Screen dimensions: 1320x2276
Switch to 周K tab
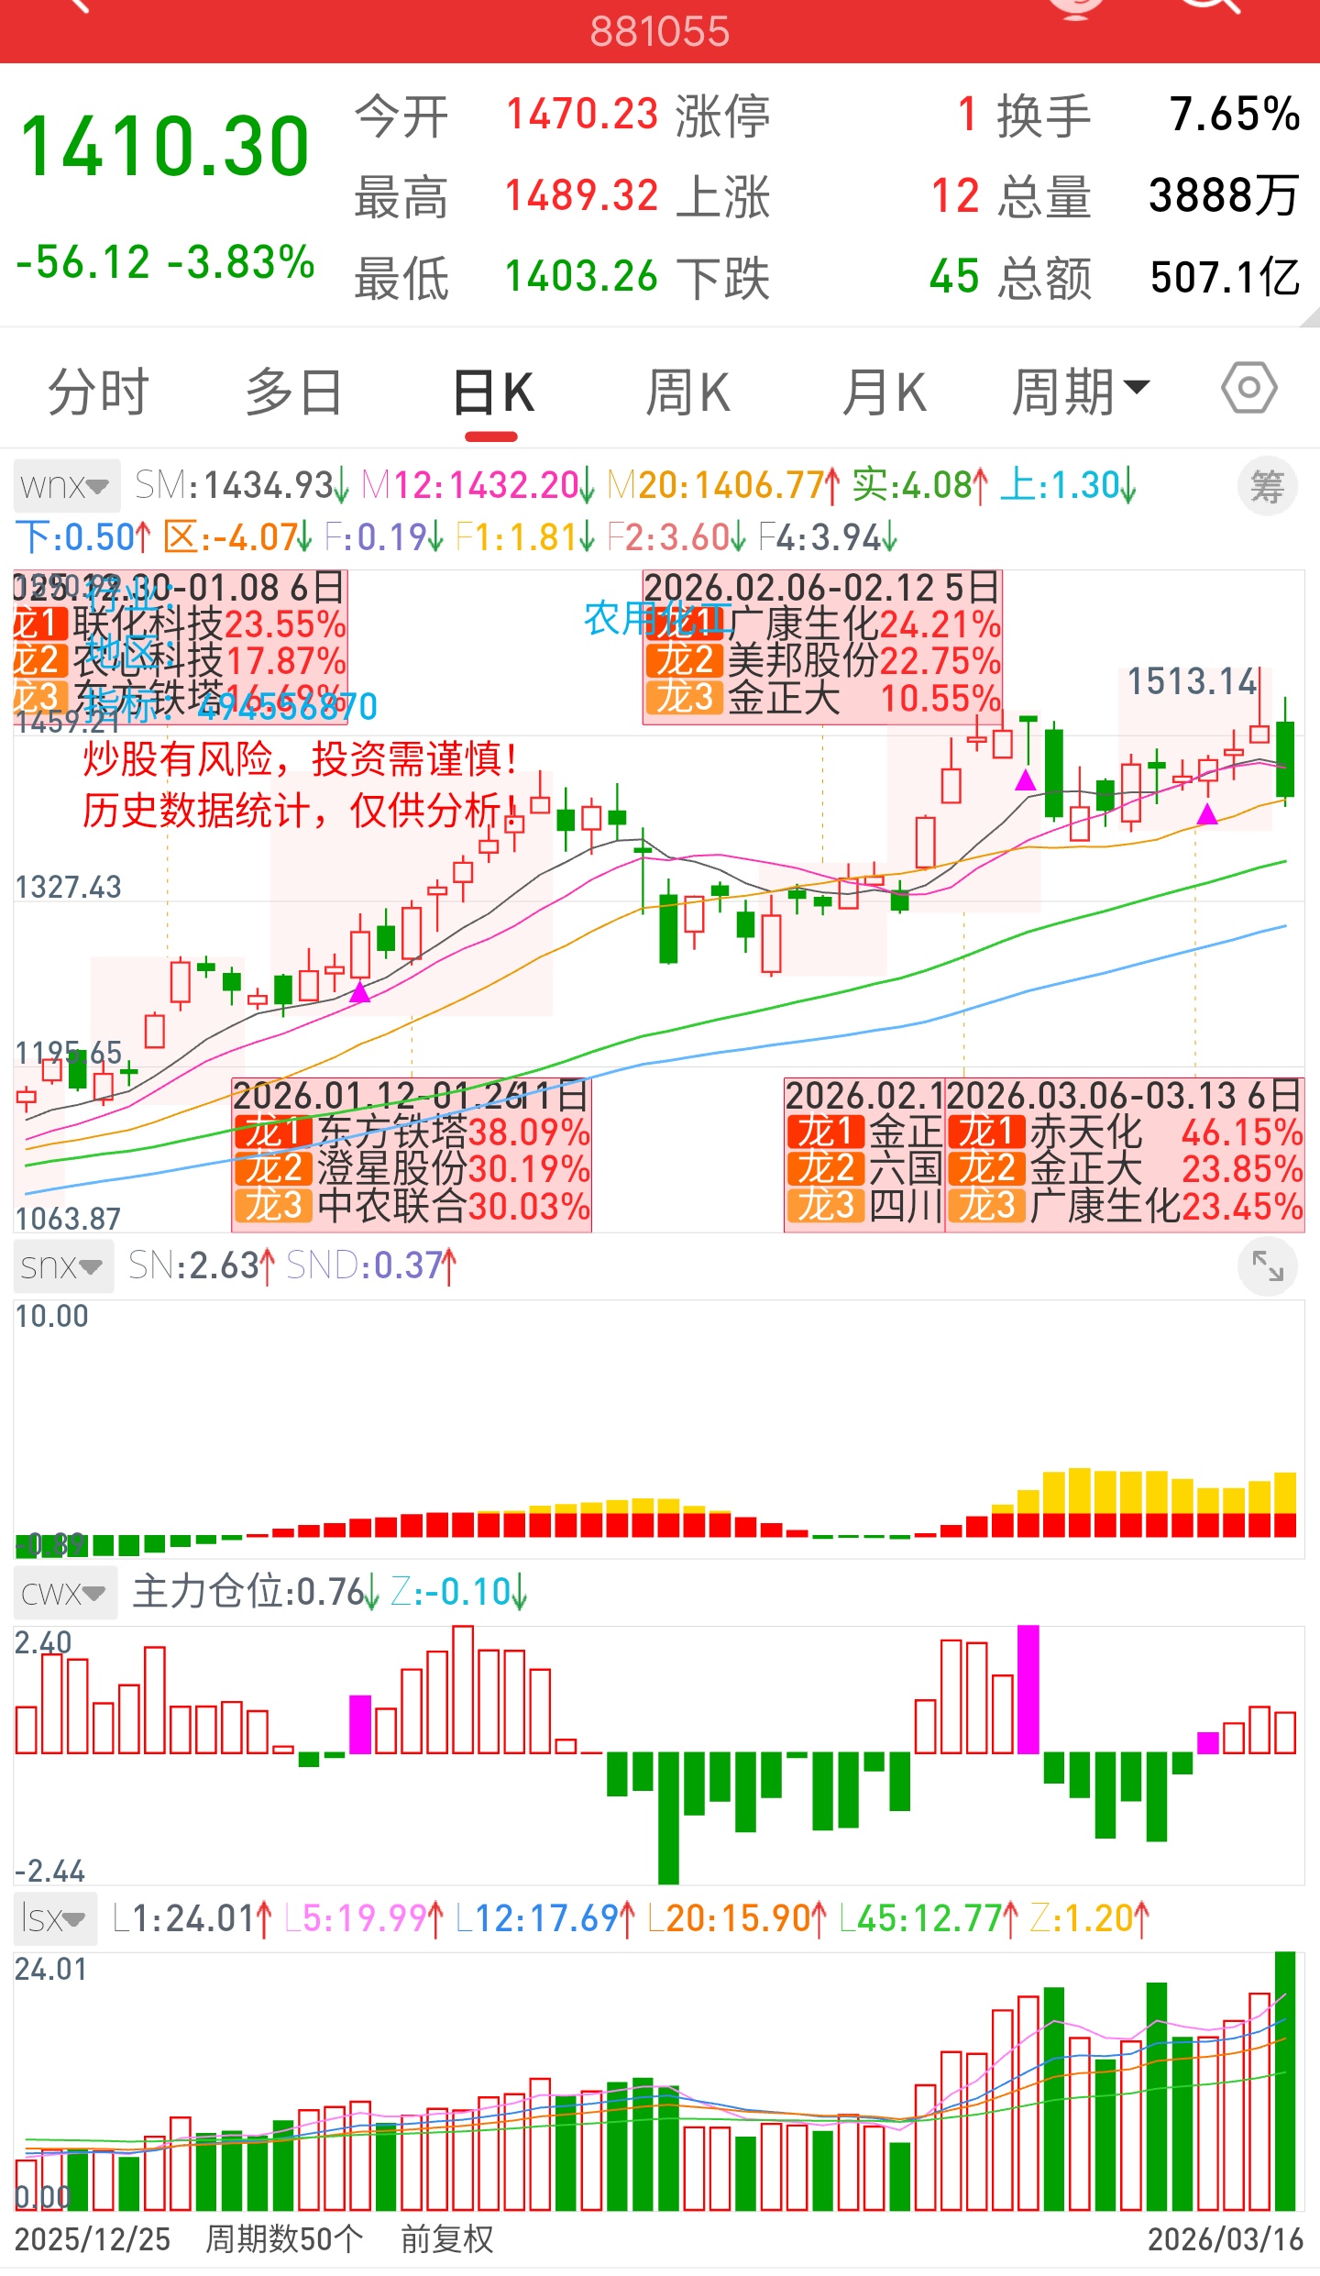688,392
